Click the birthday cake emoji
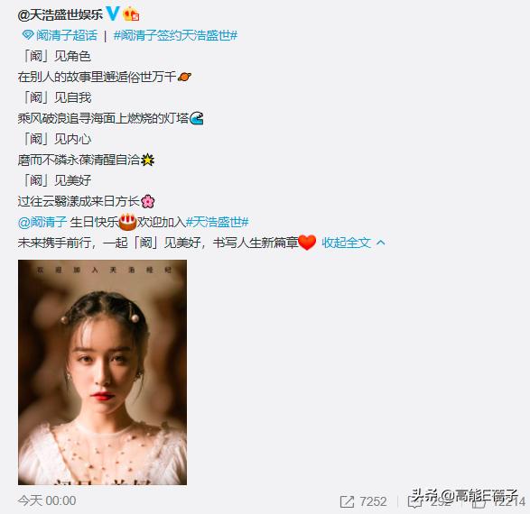Screen dimensions: 530x514 [128, 222]
